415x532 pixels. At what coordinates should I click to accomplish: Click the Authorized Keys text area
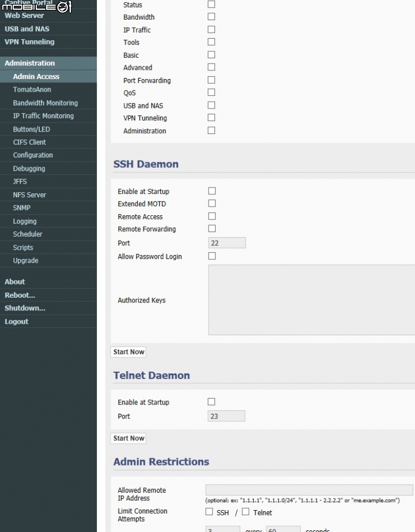click(x=311, y=300)
